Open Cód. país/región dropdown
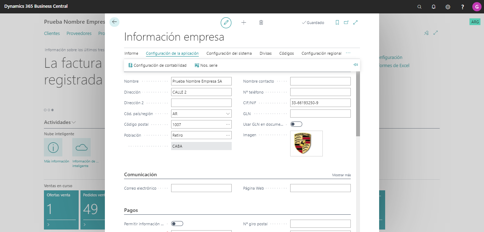This screenshot has width=484, height=232. pyautogui.click(x=227, y=114)
